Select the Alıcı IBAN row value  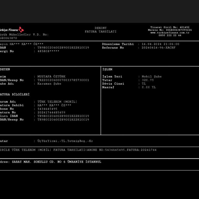pyautogui.click(x=63, y=116)
